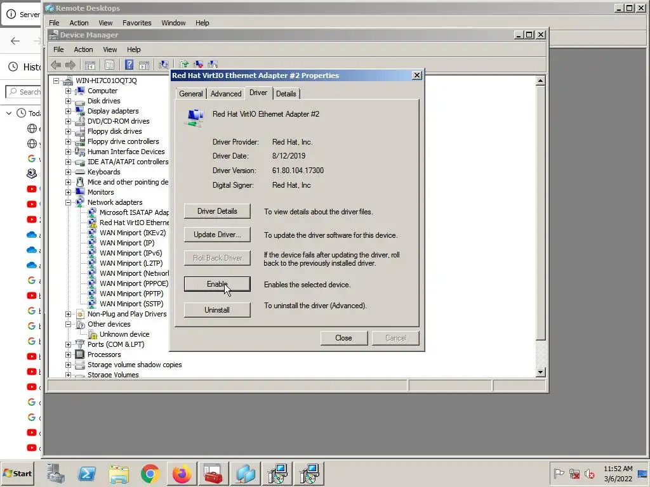The image size is (650, 487).
Task: Launch Google Chrome from the taskbar
Action: (150, 474)
